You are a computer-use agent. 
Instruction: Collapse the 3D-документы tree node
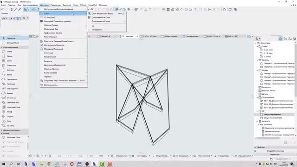click(257, 97)
